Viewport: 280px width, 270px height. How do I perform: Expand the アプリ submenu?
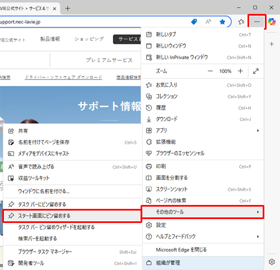pyautogui.click(x=203, y=131)
